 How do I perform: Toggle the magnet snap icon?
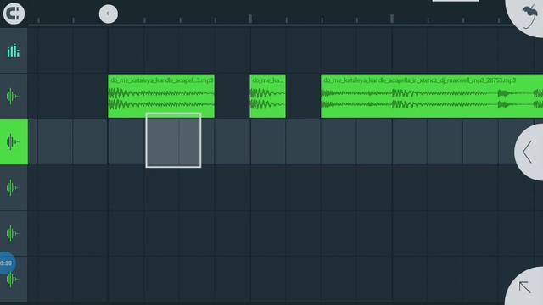14,14
